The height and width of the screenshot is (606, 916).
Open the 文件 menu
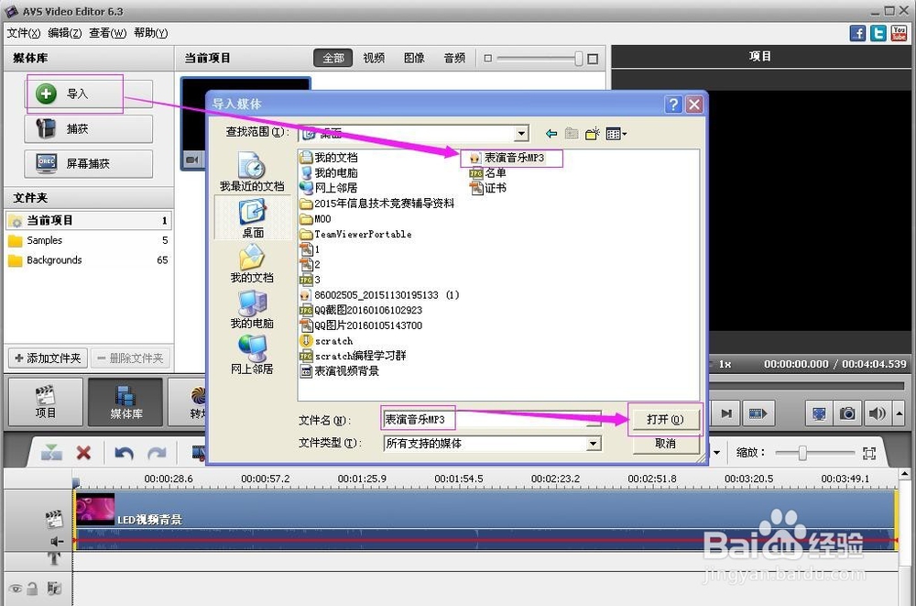point(24,33)
